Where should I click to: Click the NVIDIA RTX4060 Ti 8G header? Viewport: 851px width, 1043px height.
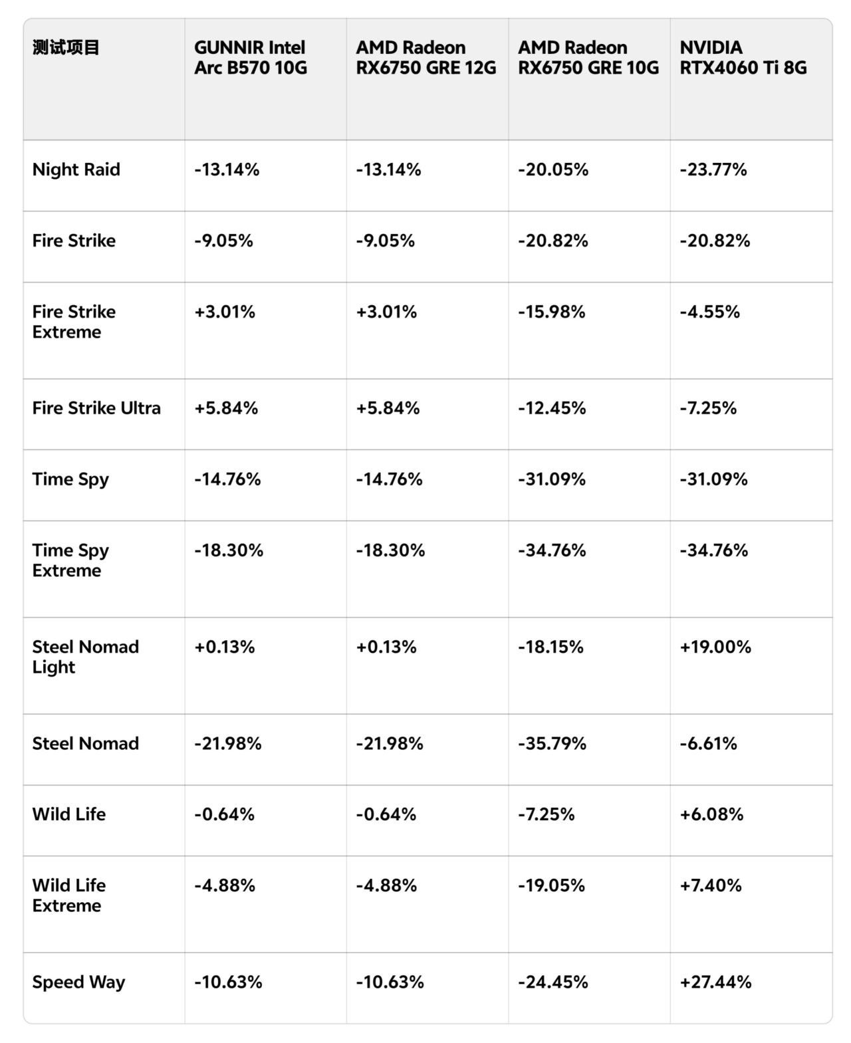point(743,58)
